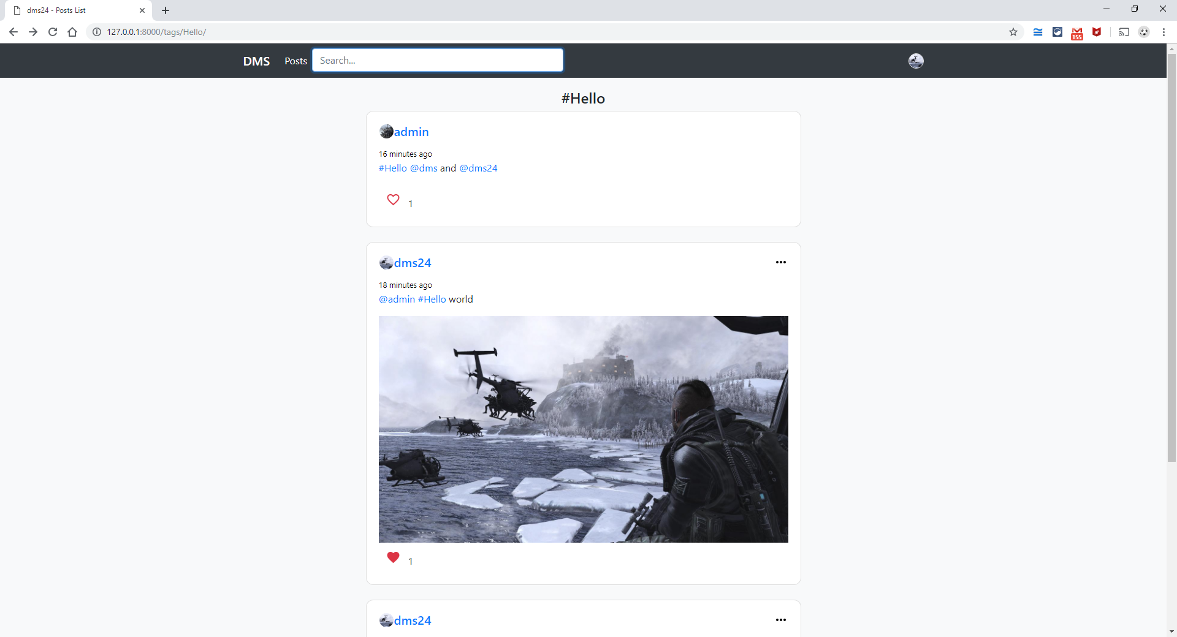This screenshot has width=1177, height=637.
Task: Open three-dot menu on bottom dms24 post
Action: coord(780,620)
